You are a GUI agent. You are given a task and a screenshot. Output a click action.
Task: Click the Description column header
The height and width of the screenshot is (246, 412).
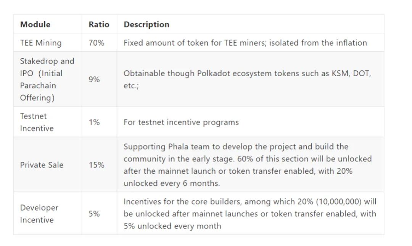[250, 24]
